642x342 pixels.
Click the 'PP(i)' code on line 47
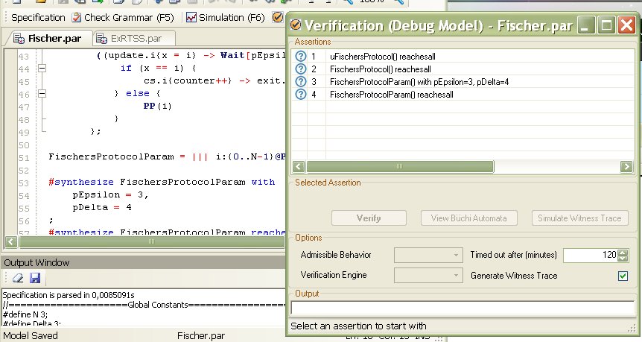[x=157, y=106]
